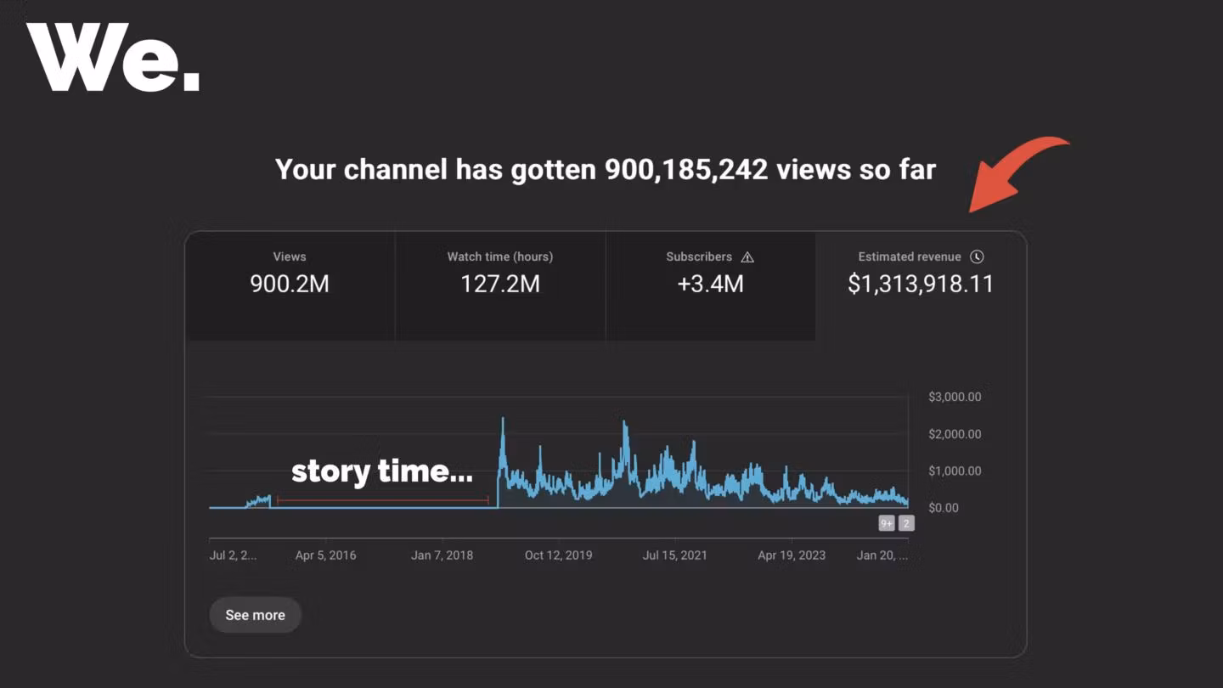
Task: Click the Apr 19, 2023 date label
Action: (x=791, y=555)
